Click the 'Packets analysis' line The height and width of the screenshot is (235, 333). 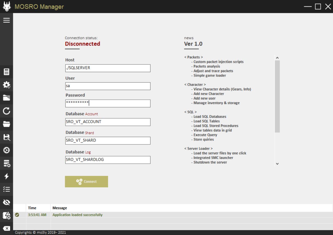point(205,66)
